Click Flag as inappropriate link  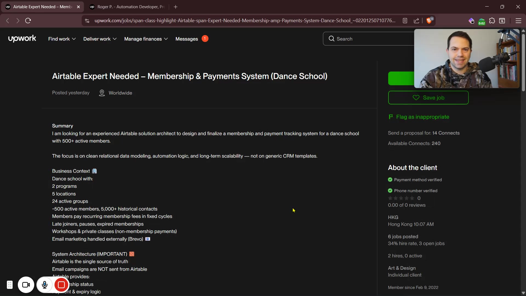pos(422,117)
